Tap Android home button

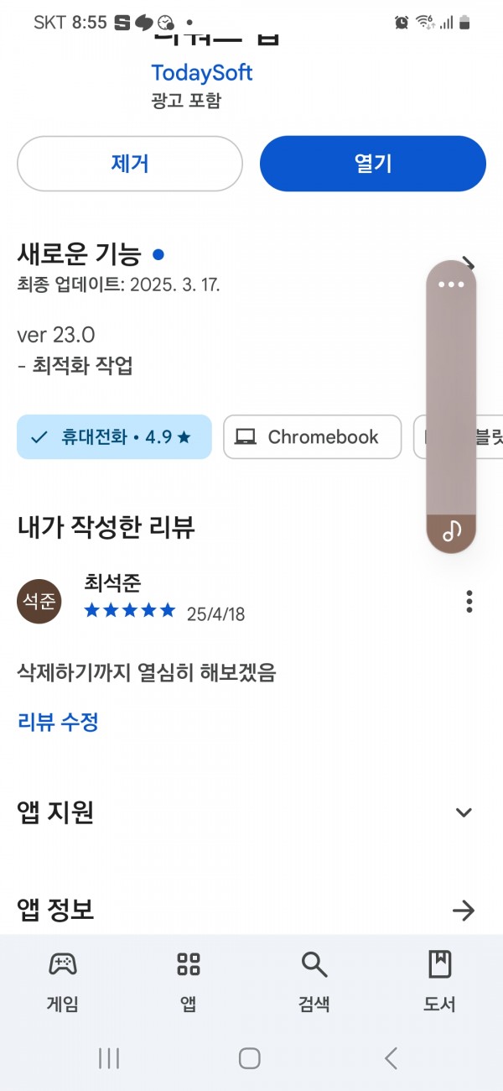[249, 1058]
